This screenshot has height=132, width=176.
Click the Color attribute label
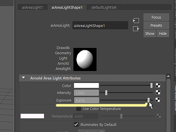click(67, 86)
